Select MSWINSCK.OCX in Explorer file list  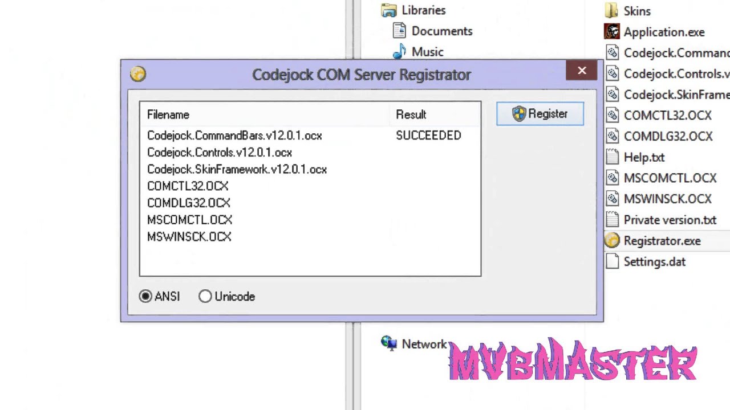tap(667, 199)
